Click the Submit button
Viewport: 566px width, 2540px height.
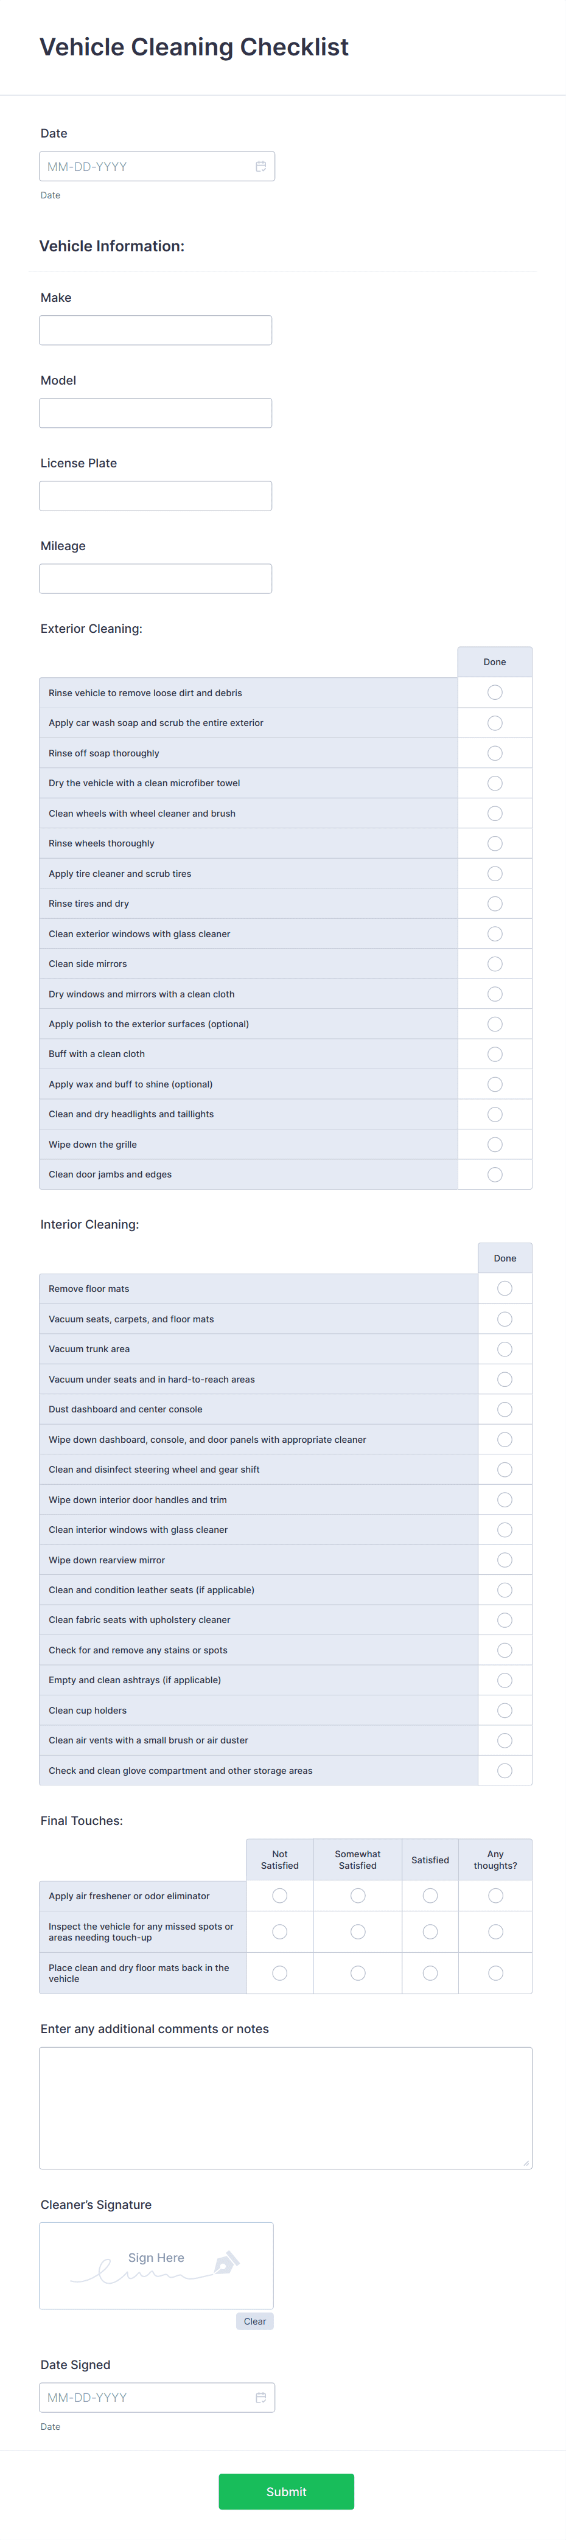click(286, 2491)
